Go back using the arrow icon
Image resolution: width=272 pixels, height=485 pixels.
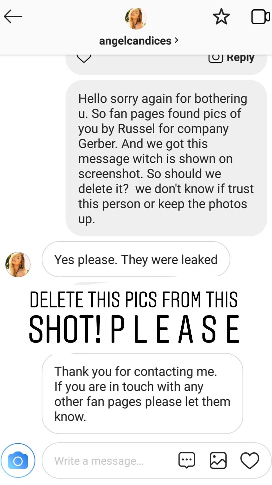[13, 16]
